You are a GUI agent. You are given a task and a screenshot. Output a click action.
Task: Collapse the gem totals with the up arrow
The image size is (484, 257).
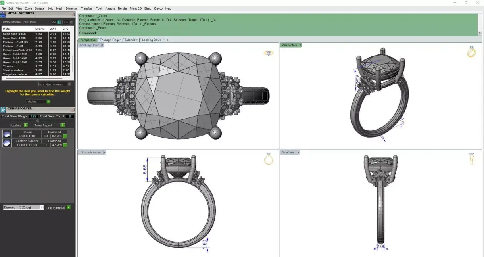click(38, 121)
